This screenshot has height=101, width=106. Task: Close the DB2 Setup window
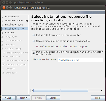coord(4,8)
